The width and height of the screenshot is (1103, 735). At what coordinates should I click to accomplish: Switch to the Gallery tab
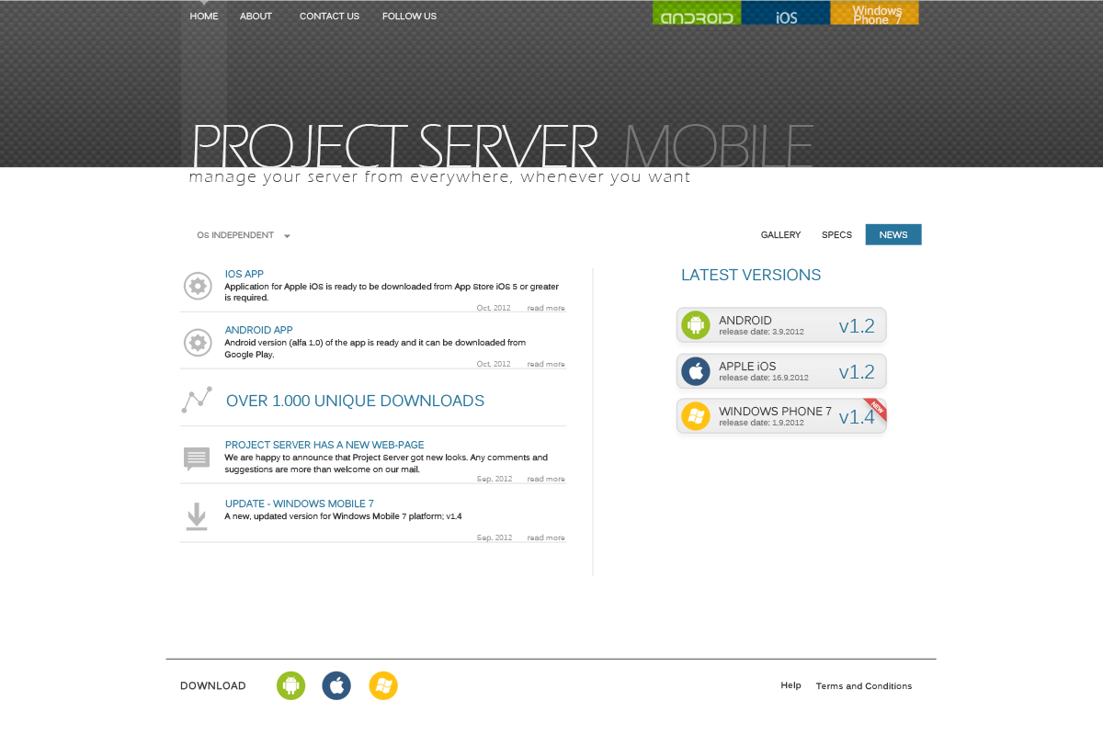click(780, 235)
